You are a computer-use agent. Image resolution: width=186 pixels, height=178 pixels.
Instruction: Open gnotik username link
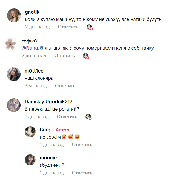click(x=32, y=12)
